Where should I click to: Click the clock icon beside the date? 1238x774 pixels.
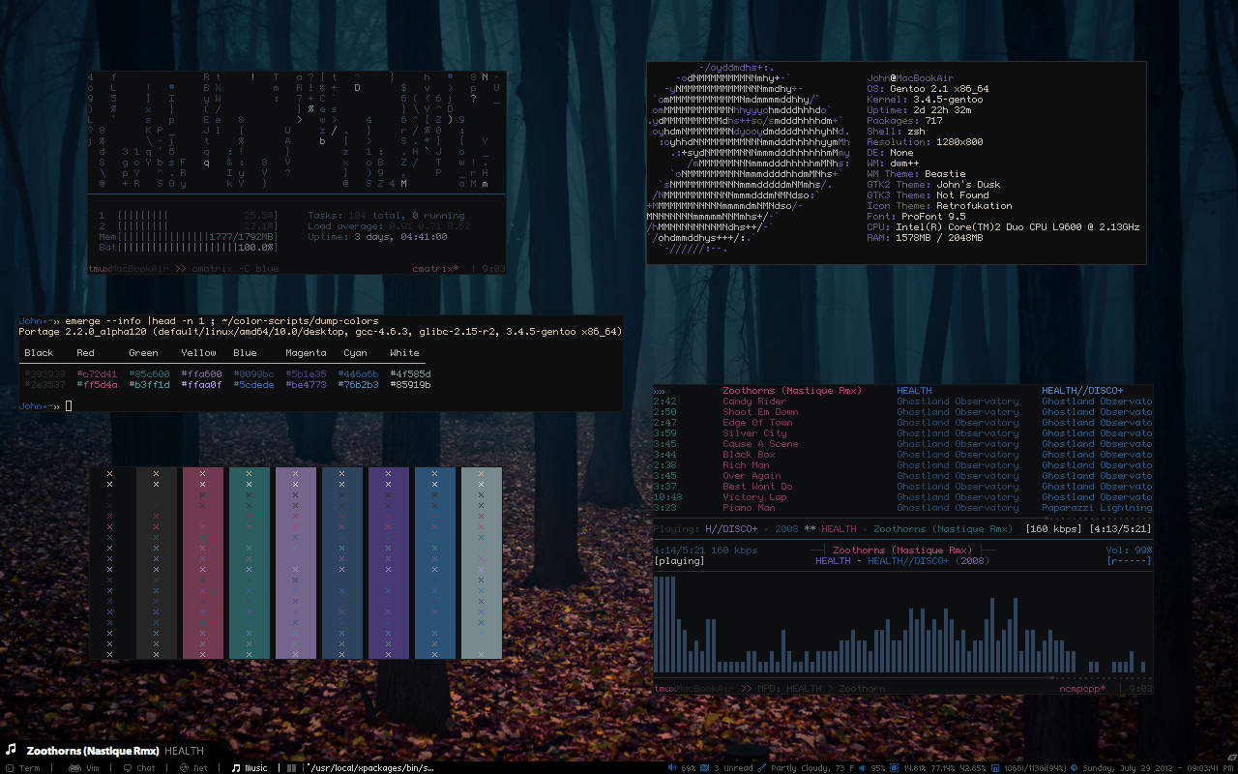1075,768
